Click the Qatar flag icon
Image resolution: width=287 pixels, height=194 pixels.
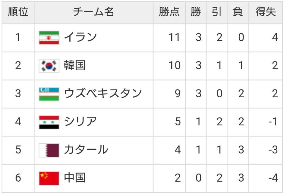[49, 150]
